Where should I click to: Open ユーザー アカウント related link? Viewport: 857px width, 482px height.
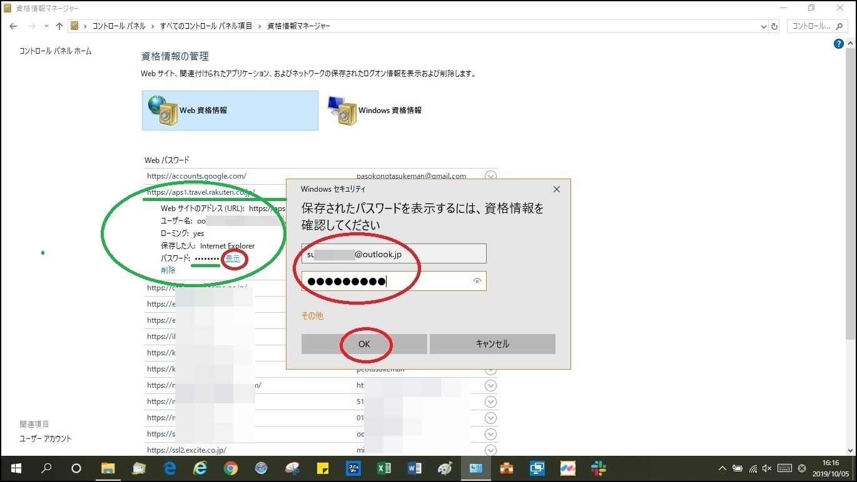46,439
